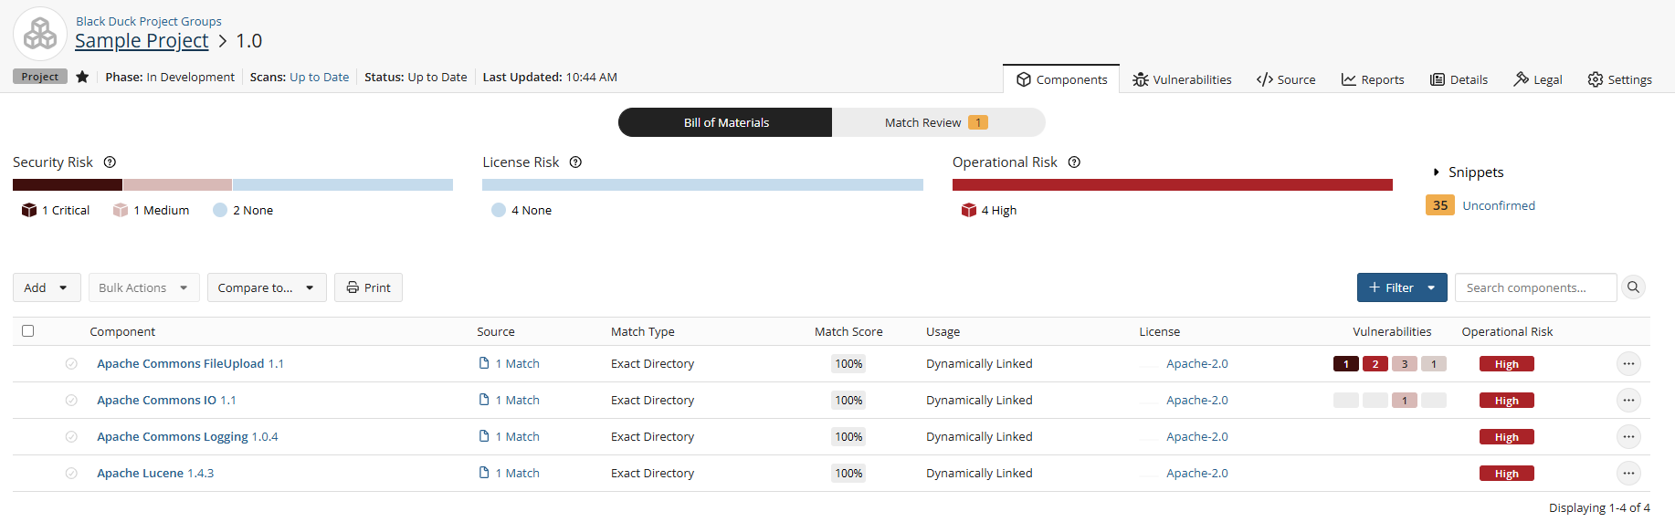Switch to the Source tab
This screenshot has height=522, width=1675.
(1286, 79)
